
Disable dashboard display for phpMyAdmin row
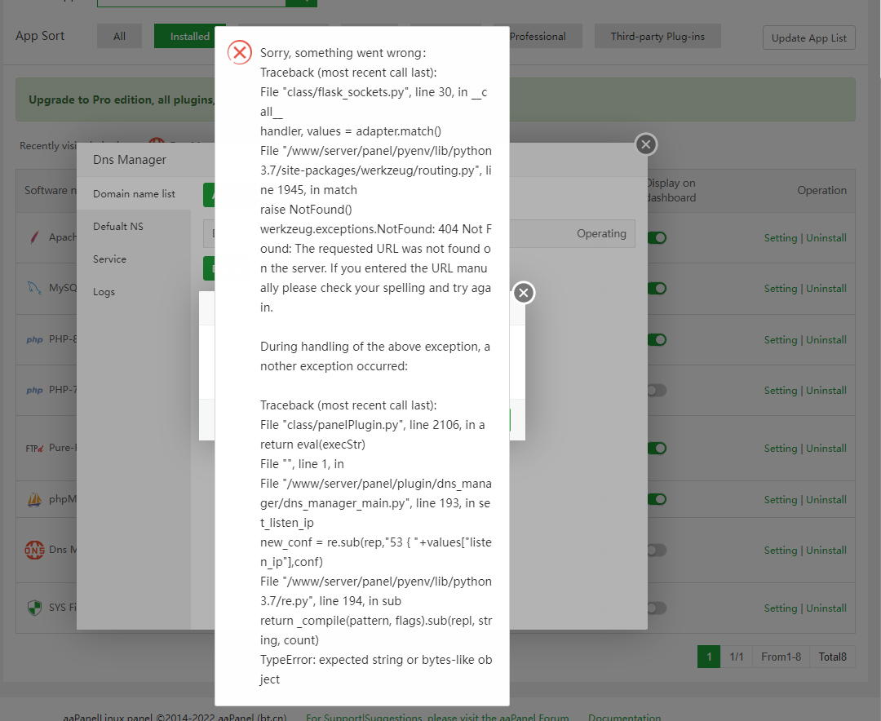[x=656, y=499]
